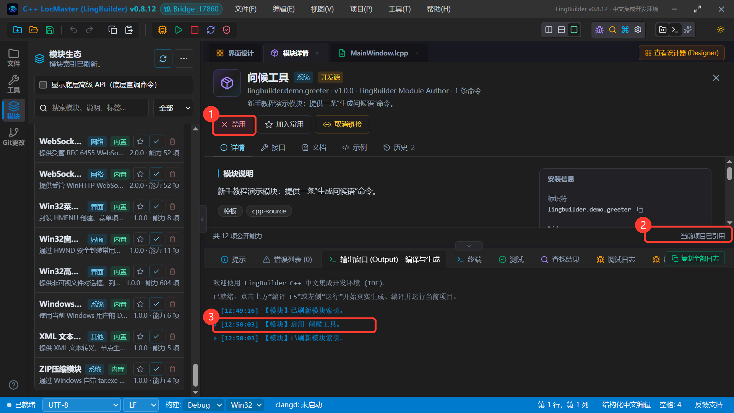
Task: Open the 文件 sidebar panel
Action: 14,58
